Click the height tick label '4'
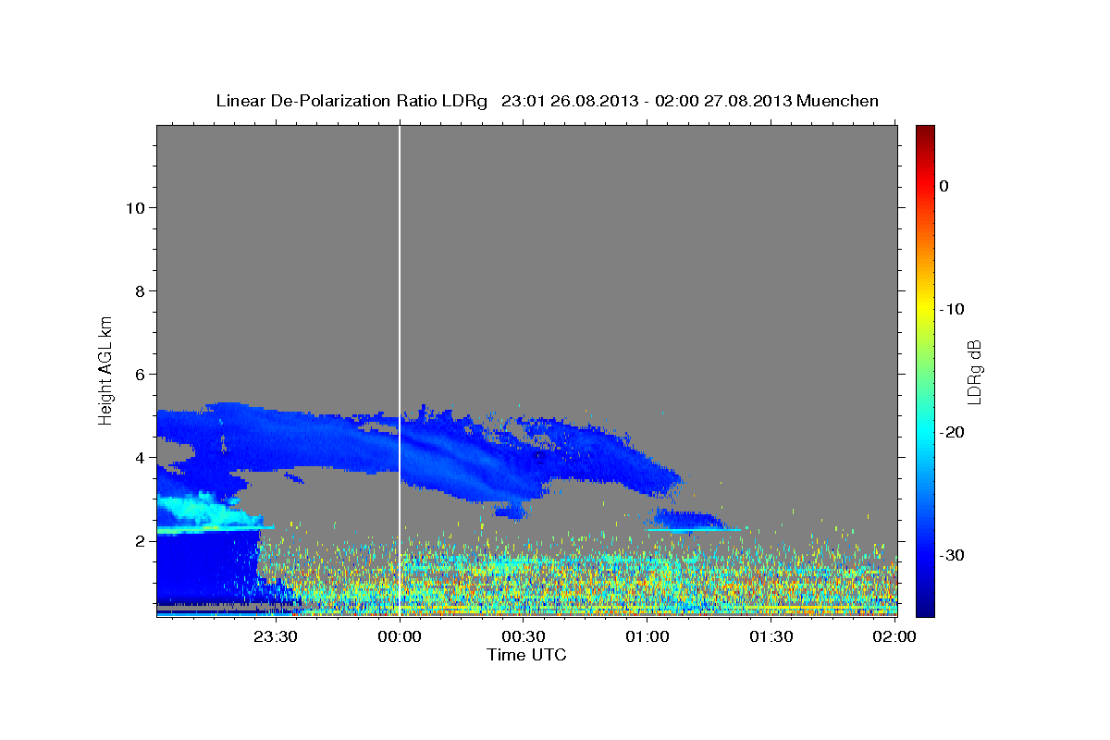 pos(139,458)
